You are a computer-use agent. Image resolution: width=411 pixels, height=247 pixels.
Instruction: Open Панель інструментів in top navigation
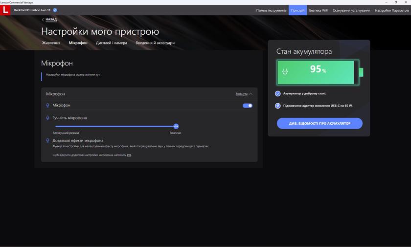point(271,10)
